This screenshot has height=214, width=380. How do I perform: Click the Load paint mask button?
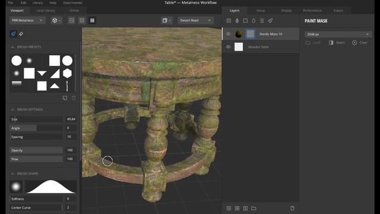tap(313, 43)
